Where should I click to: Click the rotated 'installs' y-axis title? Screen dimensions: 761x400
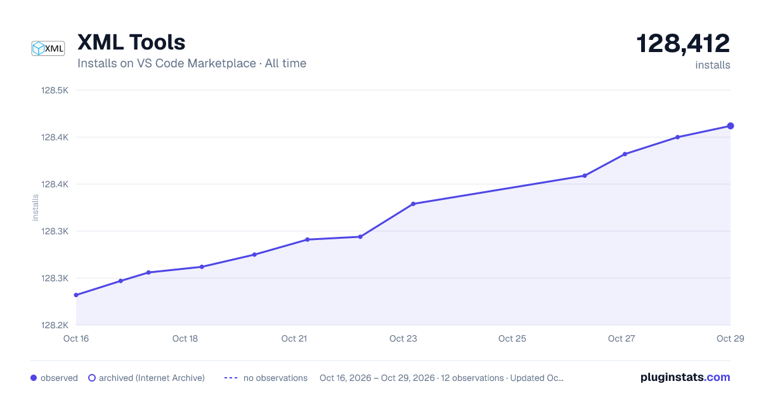[36, 208]
